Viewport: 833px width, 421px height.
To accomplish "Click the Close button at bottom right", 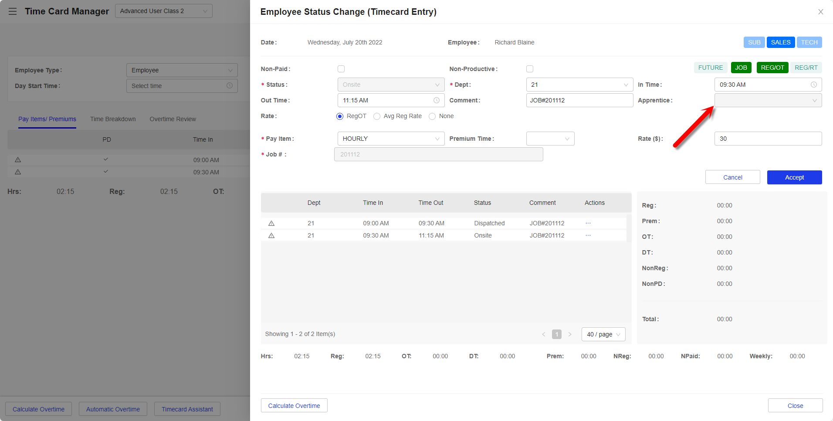I will [x=796, y=406].
